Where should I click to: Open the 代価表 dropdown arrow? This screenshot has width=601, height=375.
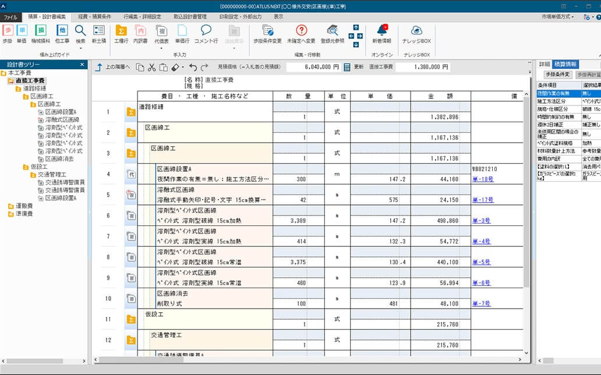coord(161,48)
